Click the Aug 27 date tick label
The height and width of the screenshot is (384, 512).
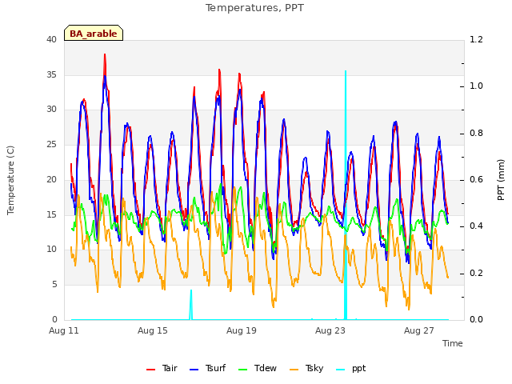(419, 330)
